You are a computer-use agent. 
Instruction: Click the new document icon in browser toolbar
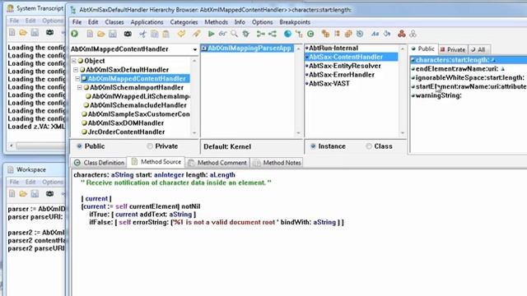click(90, 34)
